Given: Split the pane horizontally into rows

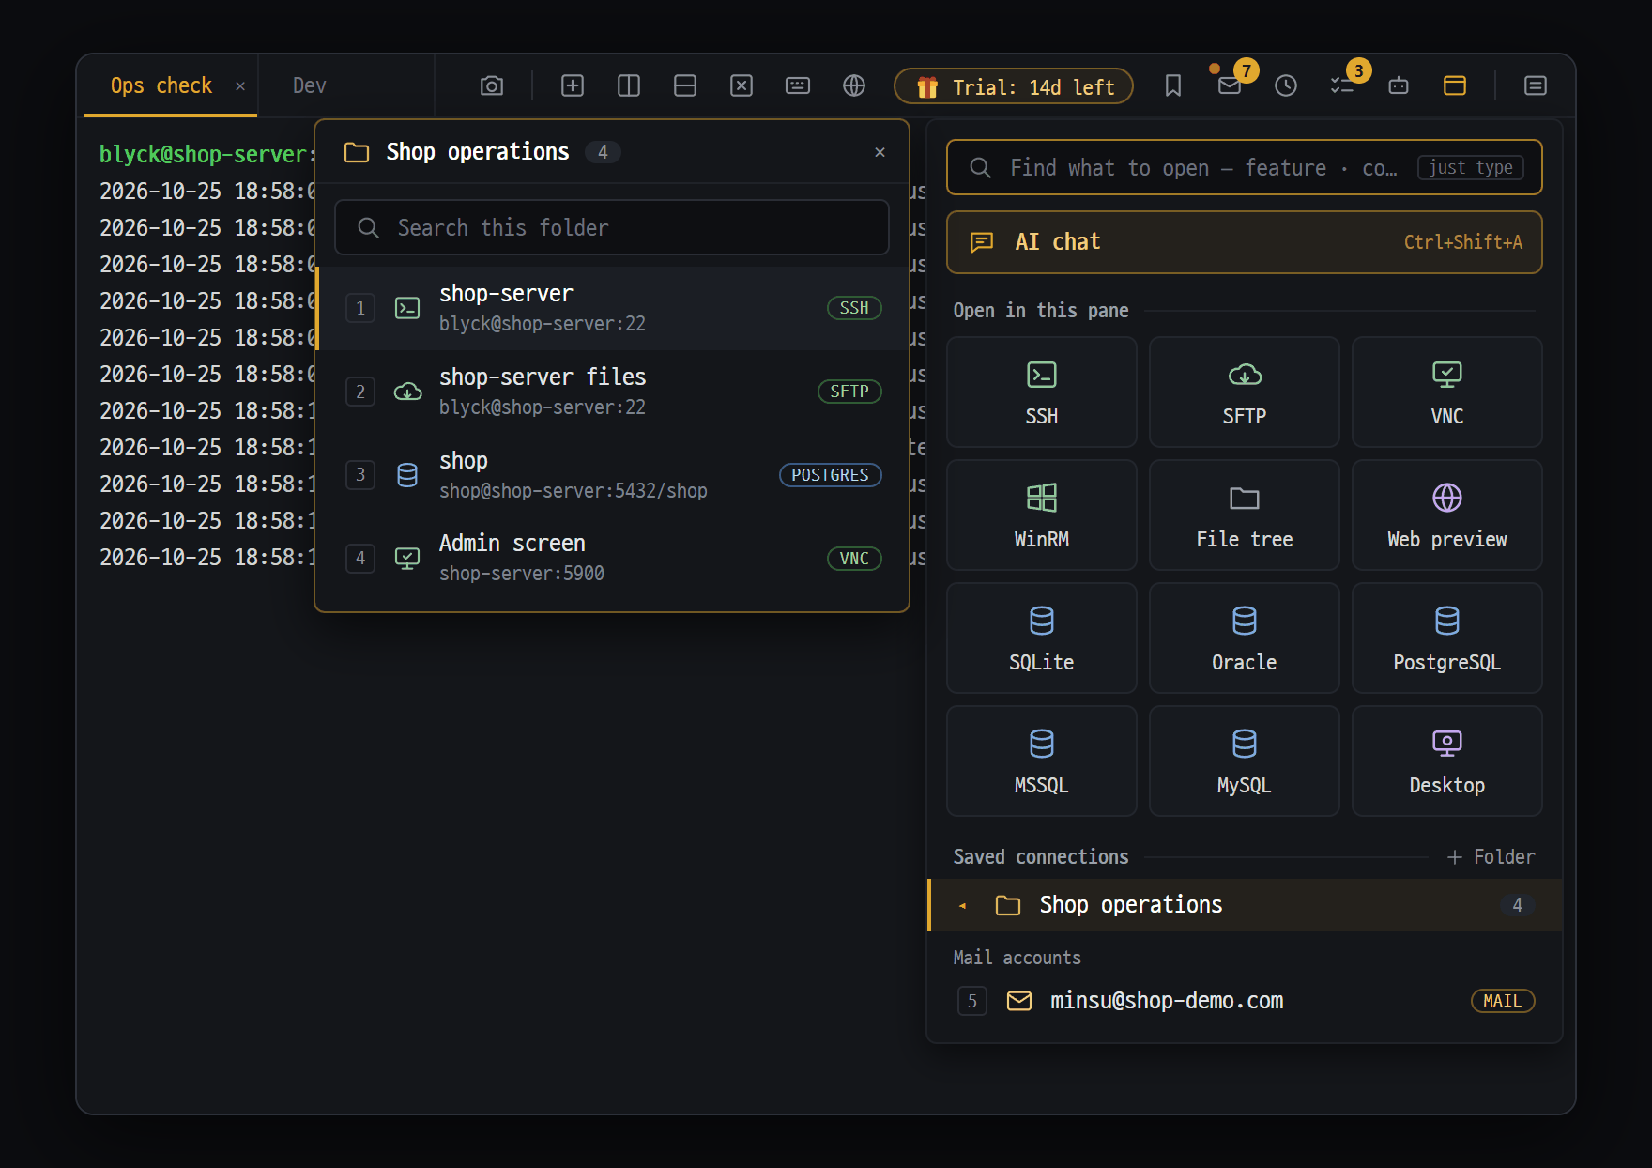Looking at the screenshot, I should point(685,85).
